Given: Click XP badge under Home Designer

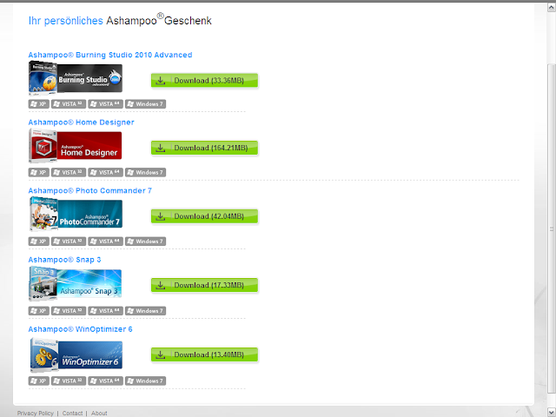Looking at the screenshot, I should click(x=38, y=172).
